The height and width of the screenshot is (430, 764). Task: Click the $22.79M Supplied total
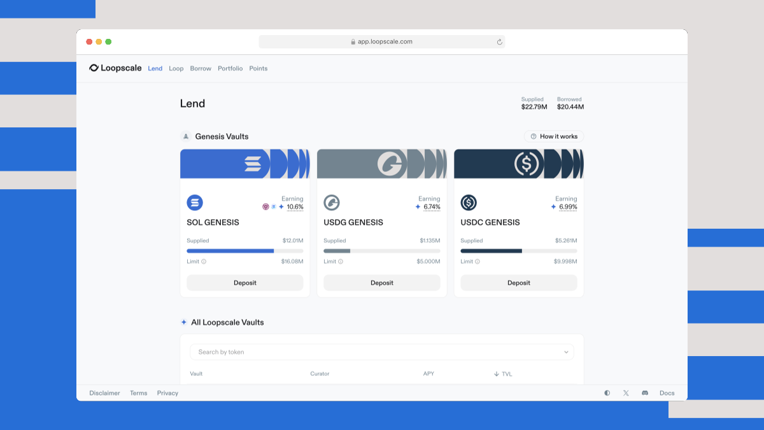[x=534, y=107]
